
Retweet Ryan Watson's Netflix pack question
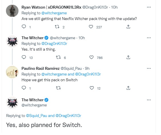(57, 27)
